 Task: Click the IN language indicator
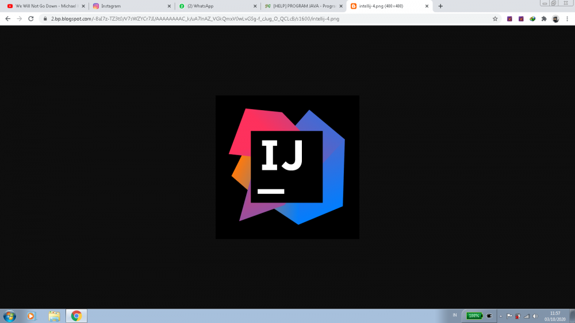(x=455, y=316)
